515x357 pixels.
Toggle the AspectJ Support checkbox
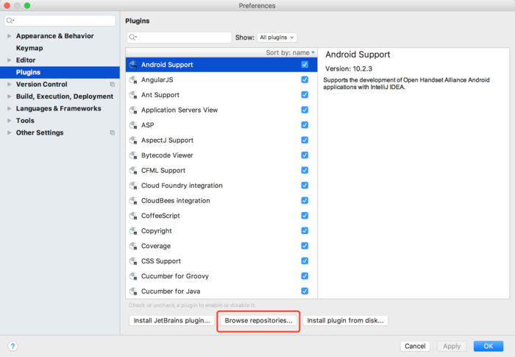305,140
